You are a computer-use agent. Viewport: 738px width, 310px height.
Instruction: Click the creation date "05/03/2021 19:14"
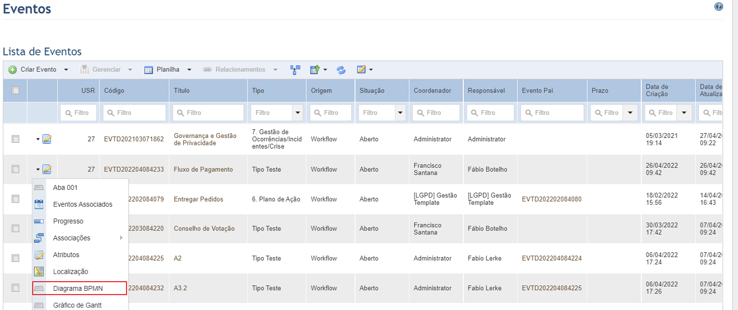(662, 139)
